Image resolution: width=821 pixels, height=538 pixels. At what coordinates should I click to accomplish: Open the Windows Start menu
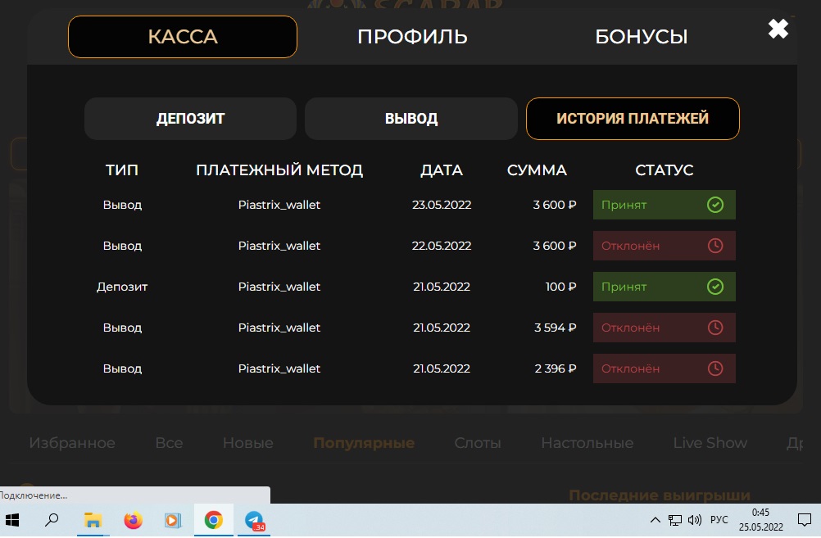pos(12,520)
